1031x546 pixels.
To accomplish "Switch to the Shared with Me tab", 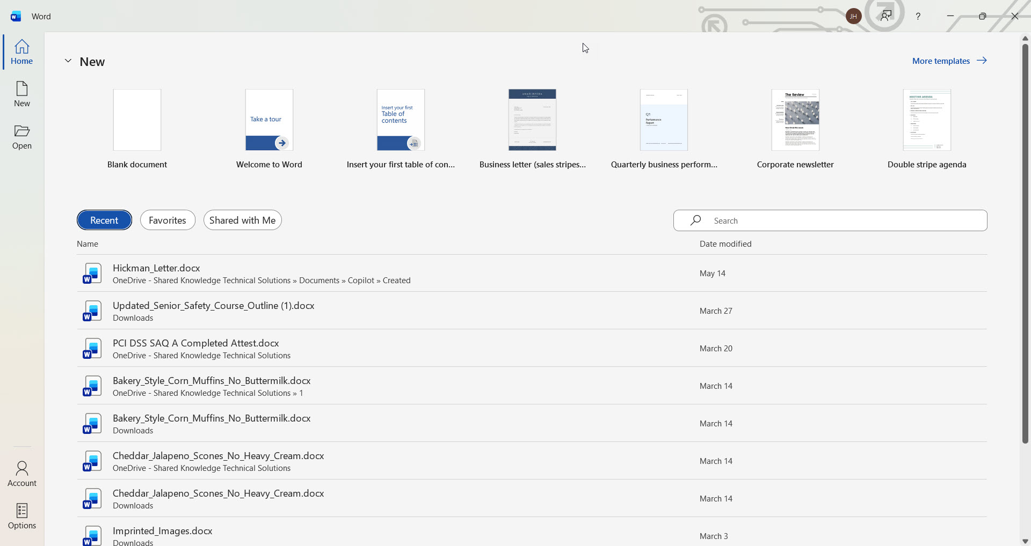I will click(242, 220).
